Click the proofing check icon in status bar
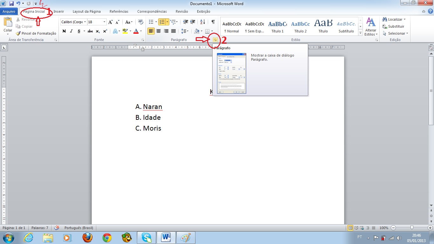 (x=57, y=228)
